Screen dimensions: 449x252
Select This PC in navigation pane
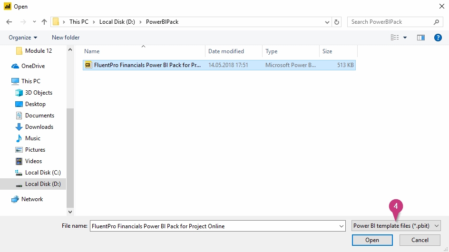pos(26,81)
